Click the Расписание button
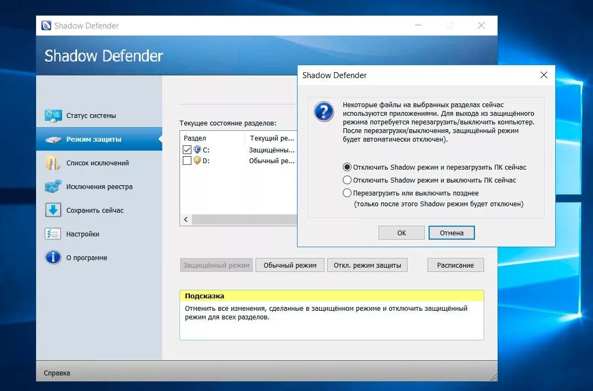 tap(456, 265)
